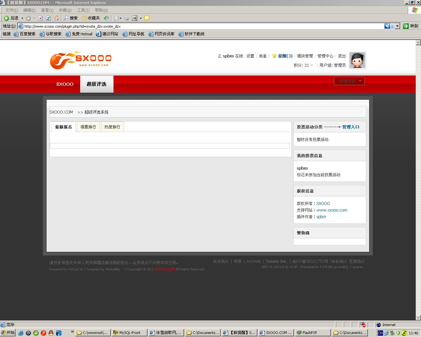Viewport: 421px width, 337px height.
Task: Open the 收藏(A) menu
Action: tap(65, 10)
